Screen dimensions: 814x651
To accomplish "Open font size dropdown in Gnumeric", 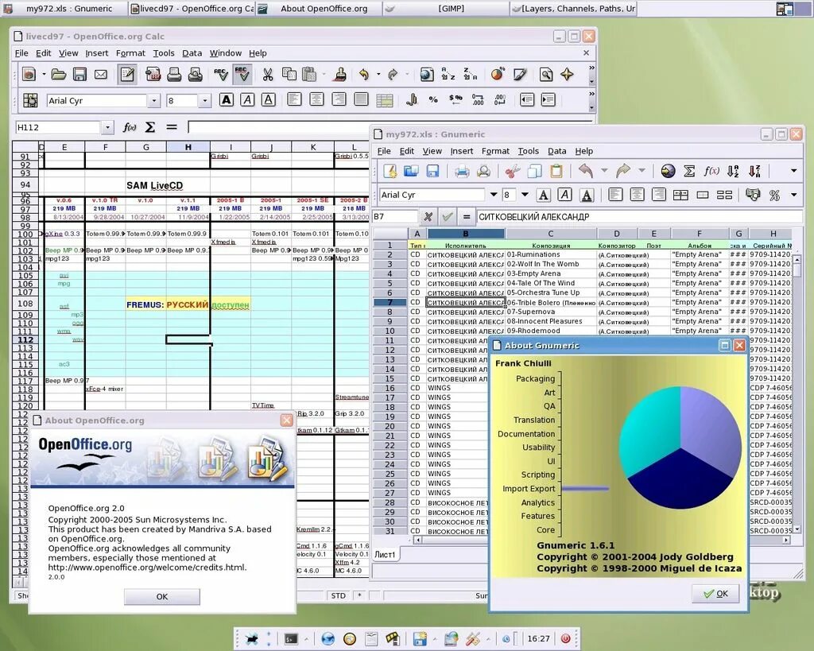I will [x=525, y=195].
